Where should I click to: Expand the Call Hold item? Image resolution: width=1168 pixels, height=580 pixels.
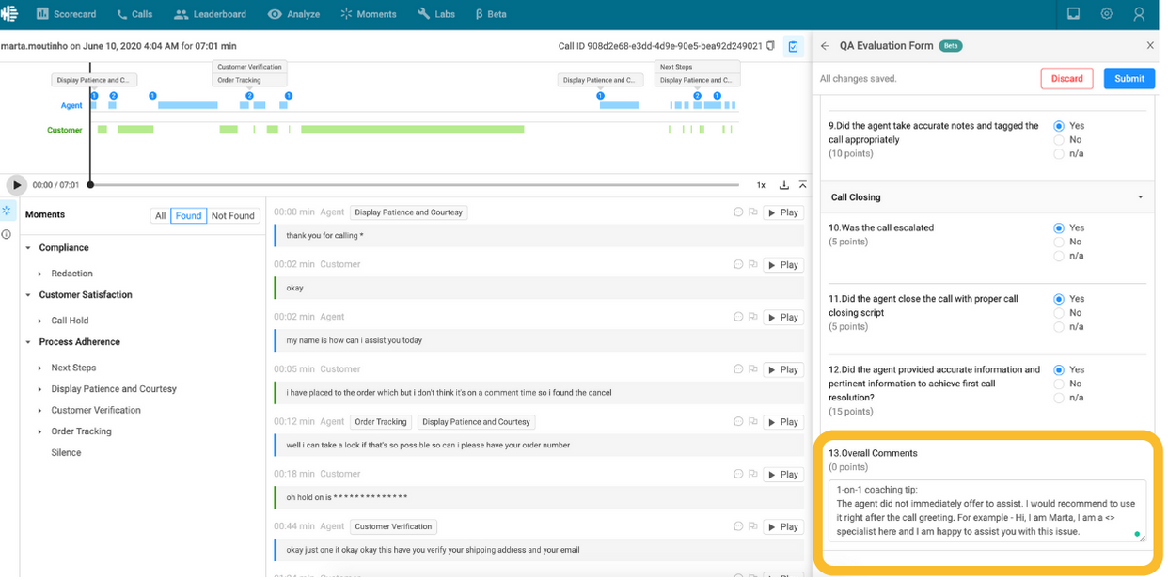click(39, 321)
